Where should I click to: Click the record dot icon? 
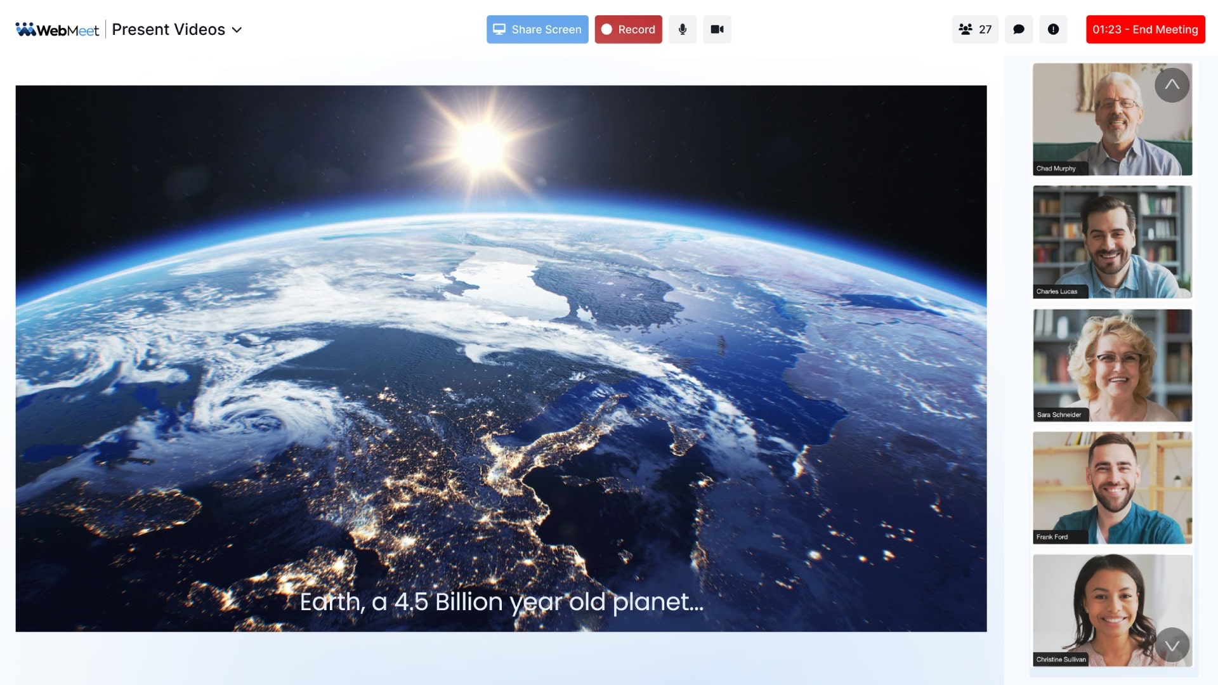[x=606, y=29]
